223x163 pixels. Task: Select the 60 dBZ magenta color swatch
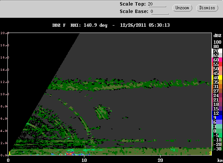(220, 60)
